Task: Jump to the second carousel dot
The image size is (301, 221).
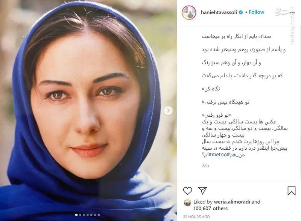Action: tap(80, 215)
